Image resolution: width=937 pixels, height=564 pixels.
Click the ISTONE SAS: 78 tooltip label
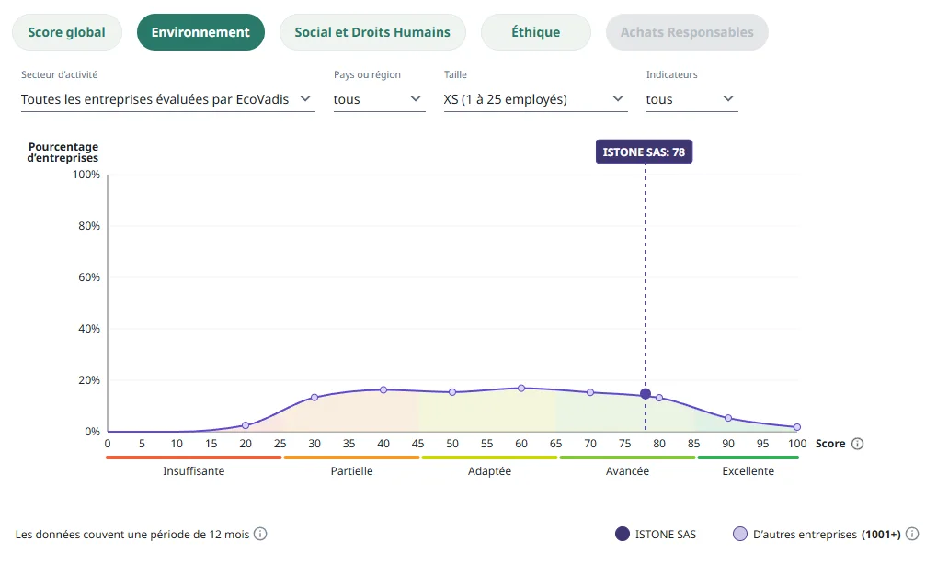(644, 152)
